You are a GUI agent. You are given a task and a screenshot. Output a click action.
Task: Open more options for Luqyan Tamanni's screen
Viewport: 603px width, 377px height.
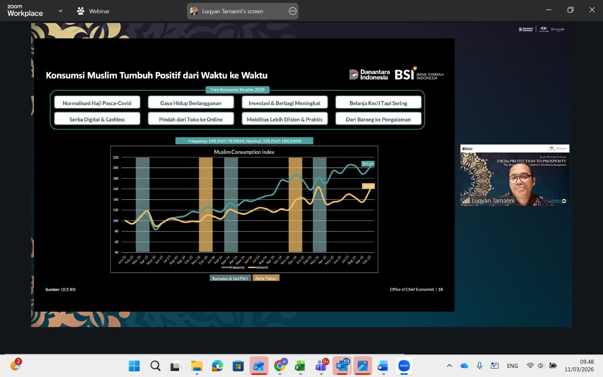(x=292, y=11)
